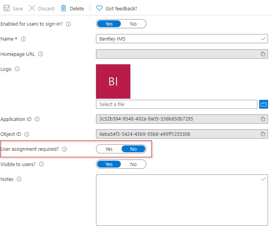Click the Save disk icon
The width and height of the screenshot is (273, 228).
click(6, 8)
